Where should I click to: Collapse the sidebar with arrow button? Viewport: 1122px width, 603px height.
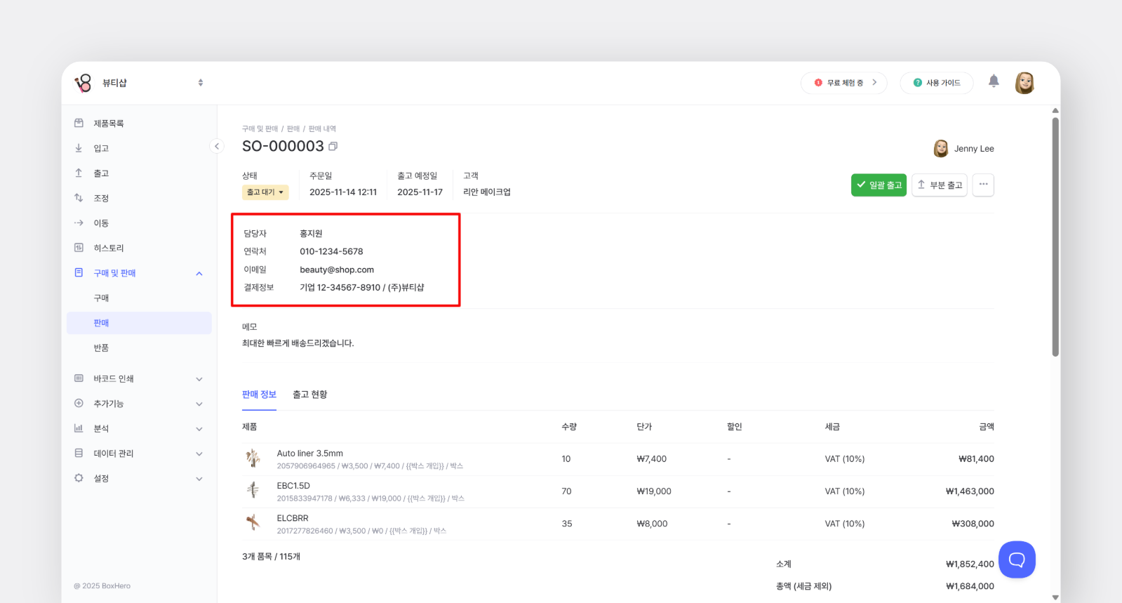pos(217,146)
